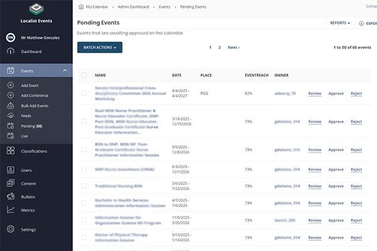
Task: Approve the first pending event
Action: click(x=336, y=93)
